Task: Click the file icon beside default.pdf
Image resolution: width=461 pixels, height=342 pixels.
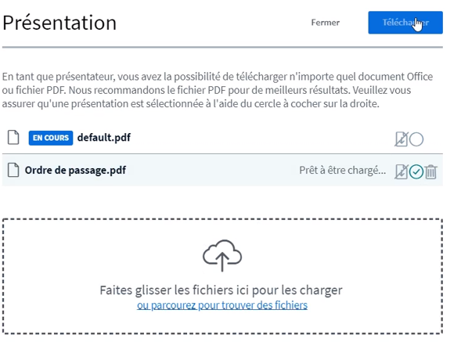Action: [x=13, y=137]
